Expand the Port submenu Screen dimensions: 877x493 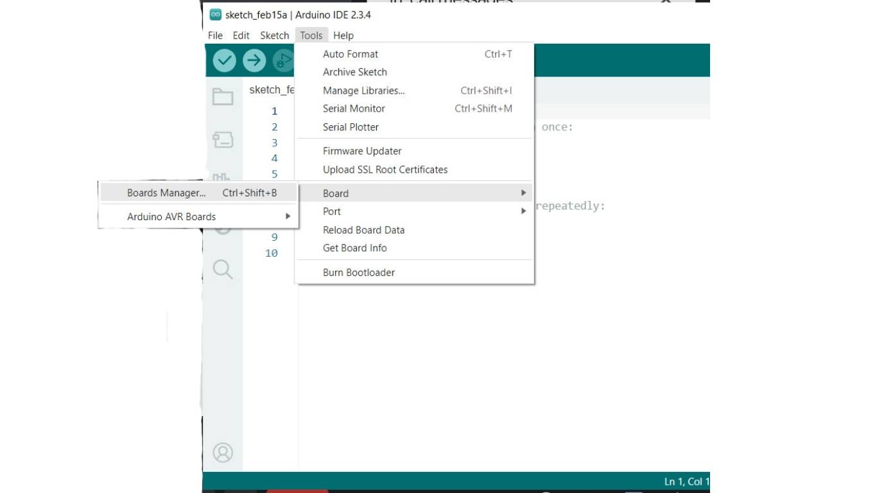coord(414,211)
